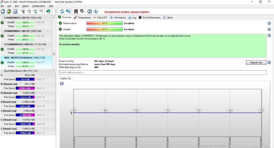Click the add comment text field

click(163, 72)
